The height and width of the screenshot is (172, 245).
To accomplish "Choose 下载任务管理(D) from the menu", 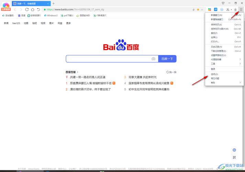I will click(224, 51).
